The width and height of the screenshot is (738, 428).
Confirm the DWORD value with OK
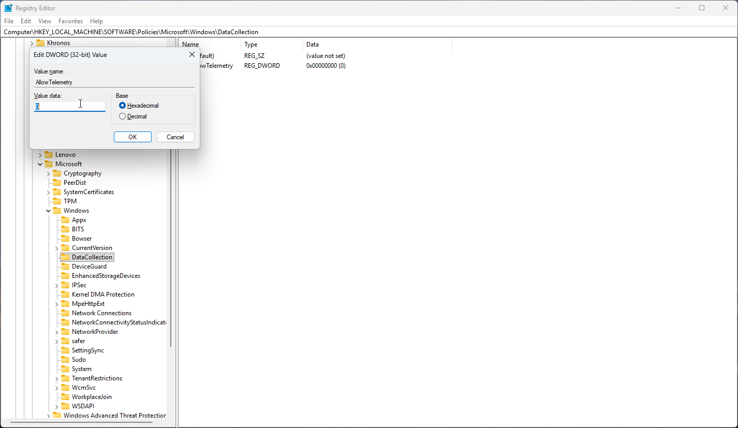(x=132, y=137)
